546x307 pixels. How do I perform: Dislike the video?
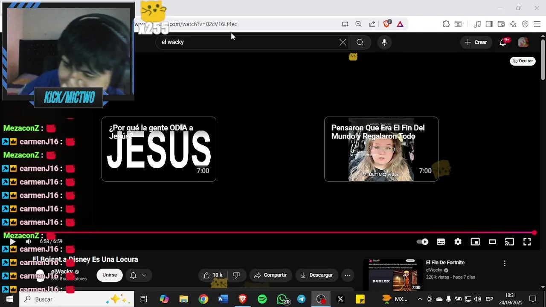(236, 275)
